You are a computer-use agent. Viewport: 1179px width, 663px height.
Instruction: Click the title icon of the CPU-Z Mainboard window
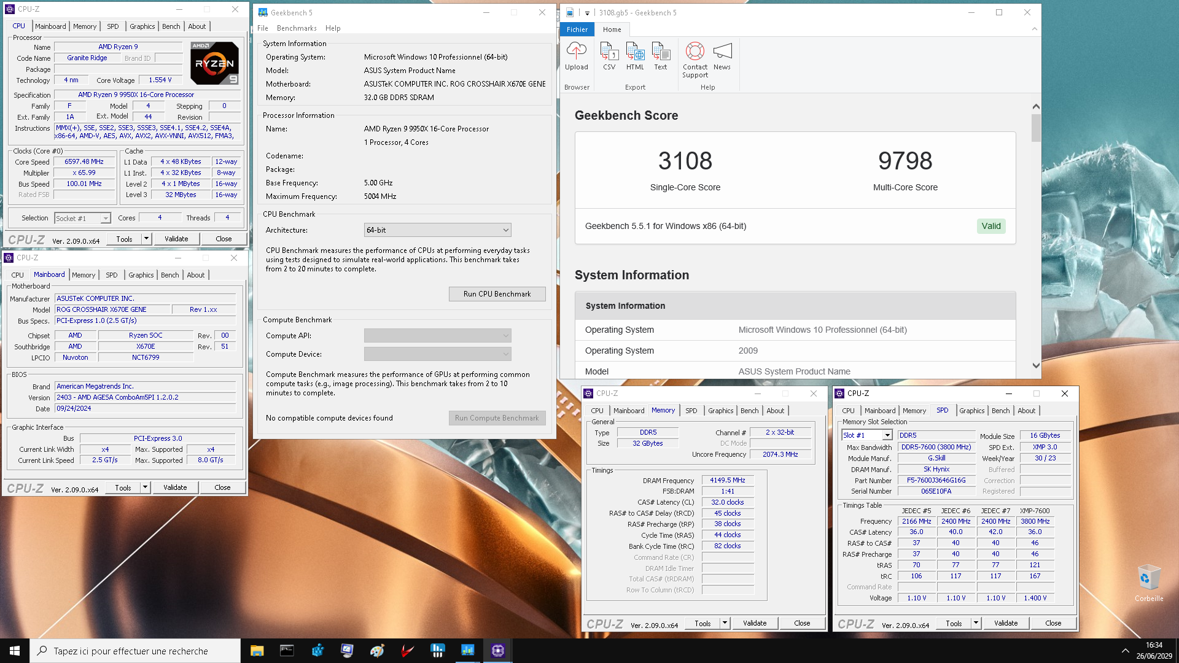click(9, 258)
